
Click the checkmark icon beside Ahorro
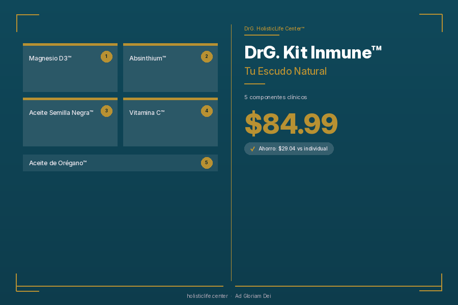point(252,149)
